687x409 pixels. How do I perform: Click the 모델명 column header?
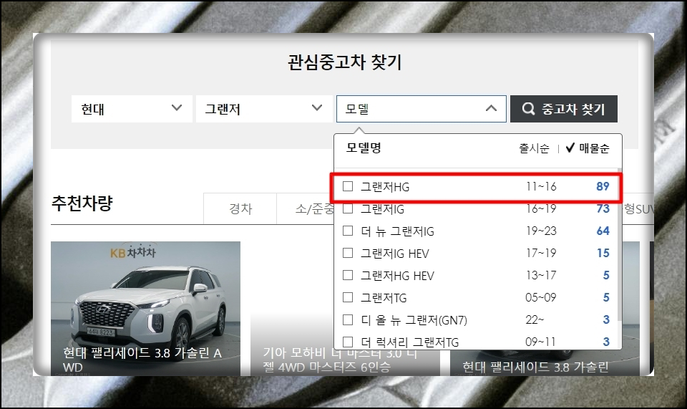click(364, 148)
